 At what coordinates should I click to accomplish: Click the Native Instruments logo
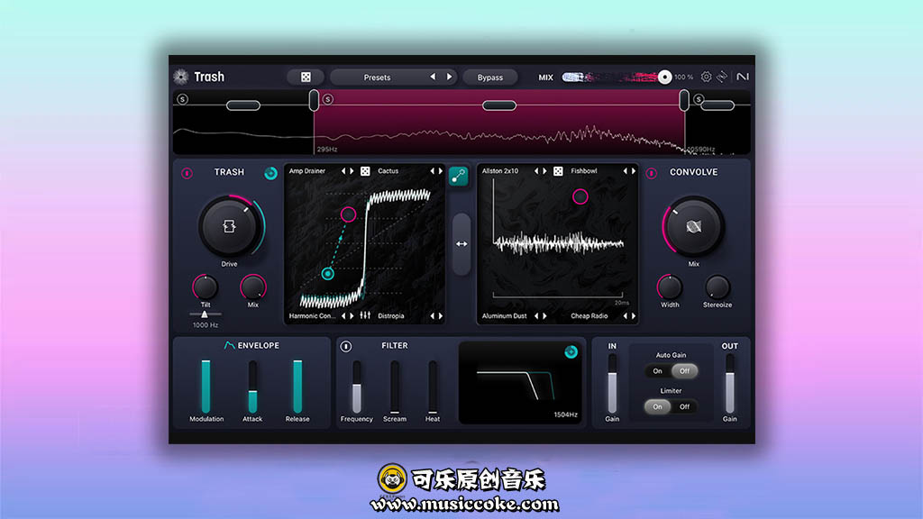tap(743, 77)
